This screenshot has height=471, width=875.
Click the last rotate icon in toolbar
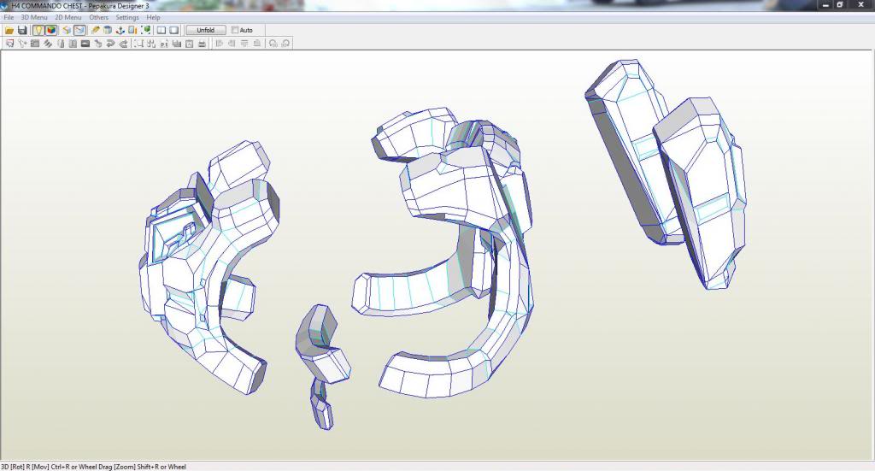pos(285,44)
